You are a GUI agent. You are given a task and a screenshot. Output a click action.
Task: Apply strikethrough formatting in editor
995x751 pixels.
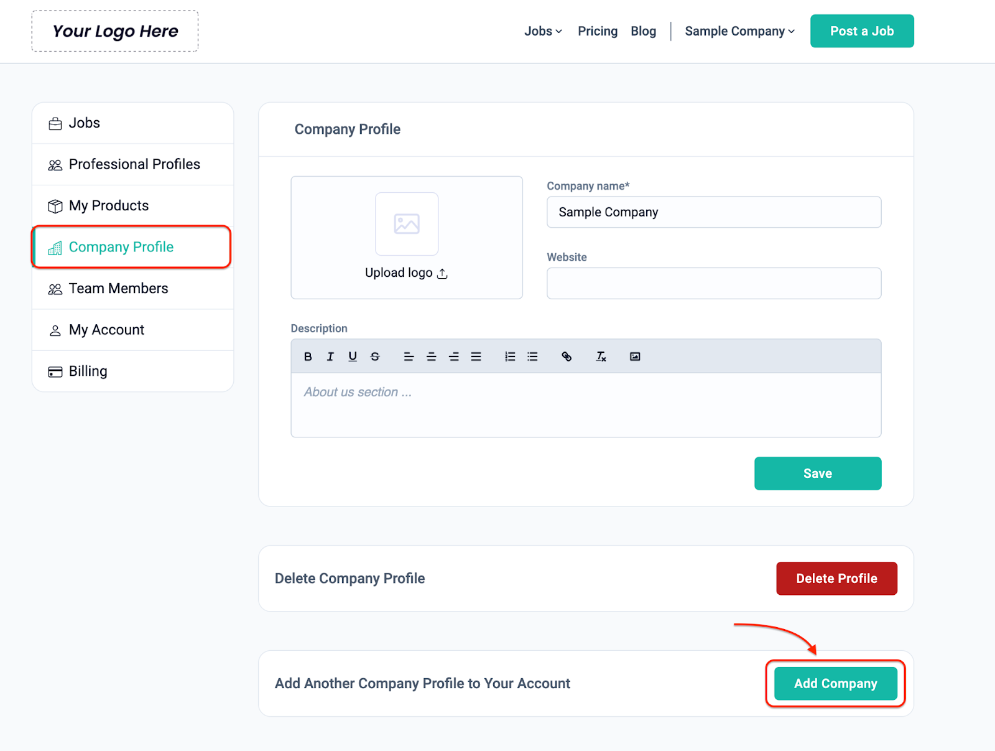pos(375,357)
